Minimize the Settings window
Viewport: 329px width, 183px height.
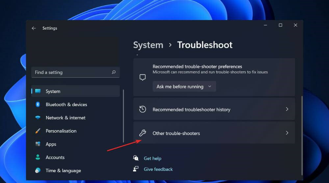click(x=266, y=25)
